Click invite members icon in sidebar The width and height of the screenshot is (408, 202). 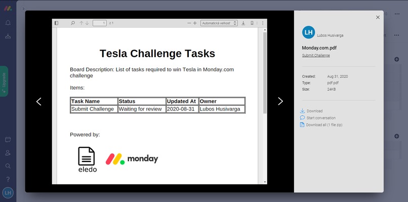point(8,153)
